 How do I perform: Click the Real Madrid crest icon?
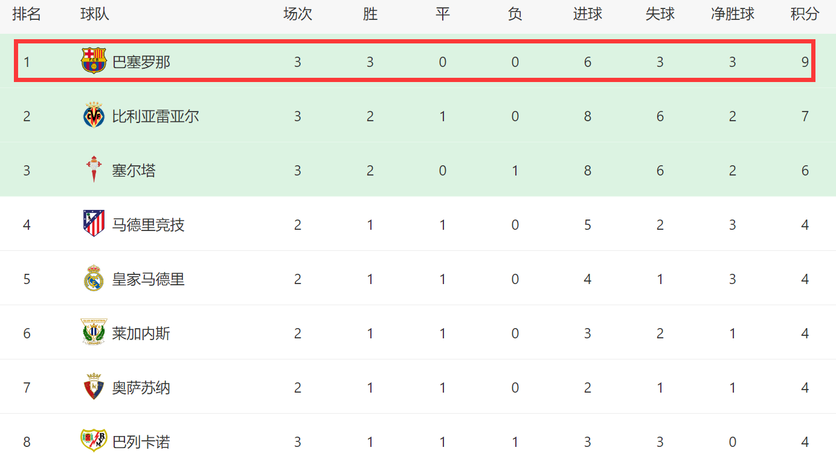point(94,278)
